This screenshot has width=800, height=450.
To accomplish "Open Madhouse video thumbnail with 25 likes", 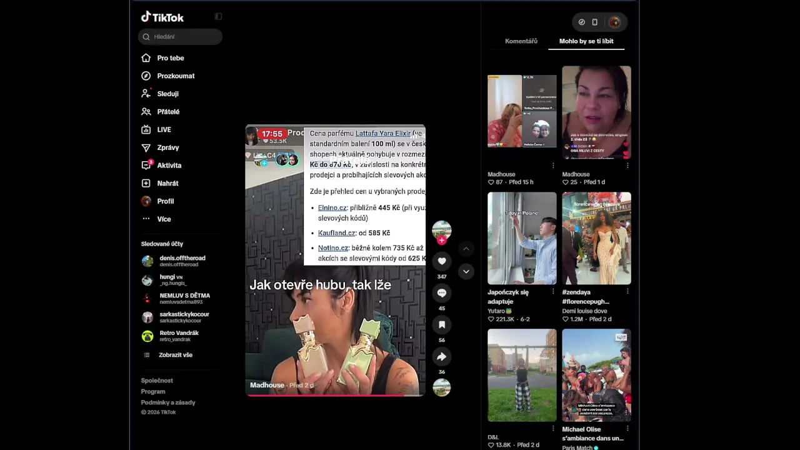I will point(596,112).
